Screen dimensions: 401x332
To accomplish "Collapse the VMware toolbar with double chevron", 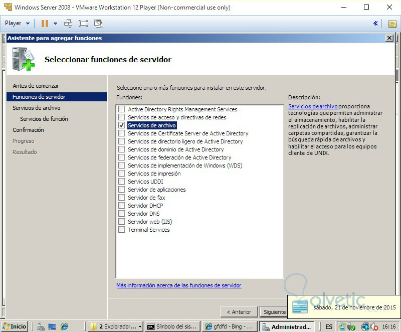I will (375, 24).
